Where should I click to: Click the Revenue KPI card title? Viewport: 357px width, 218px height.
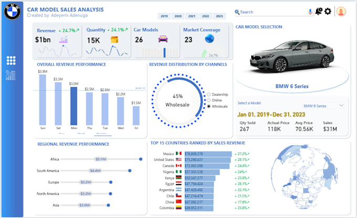pos(46,30)
